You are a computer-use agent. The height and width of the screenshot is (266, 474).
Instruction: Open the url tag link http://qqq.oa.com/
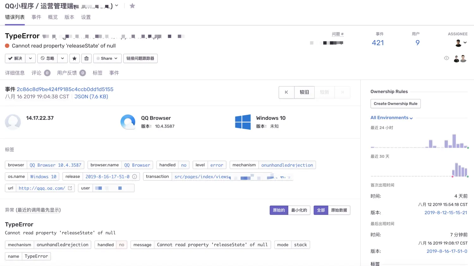pos(42,188)
